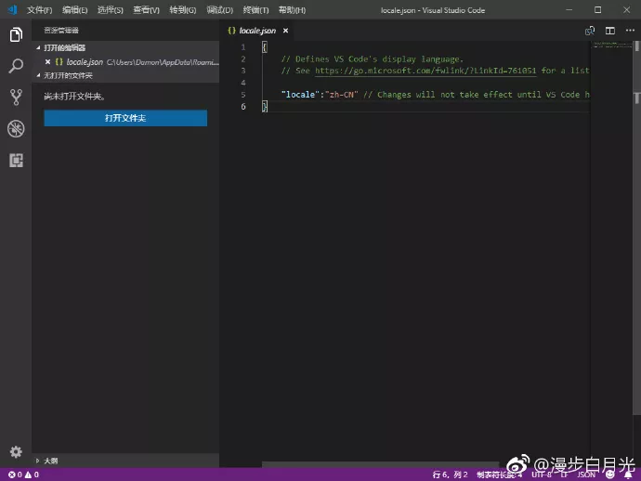Screen dimensions: 641x481
Task: Close the locale.json editor tab
Action: click(286, 31)
